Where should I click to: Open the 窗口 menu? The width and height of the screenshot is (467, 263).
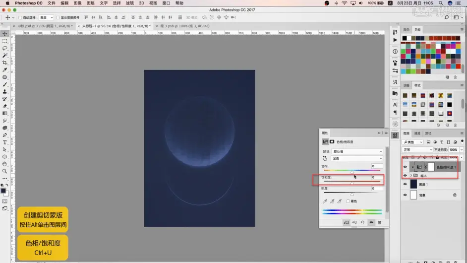click(x=166, y=3)
